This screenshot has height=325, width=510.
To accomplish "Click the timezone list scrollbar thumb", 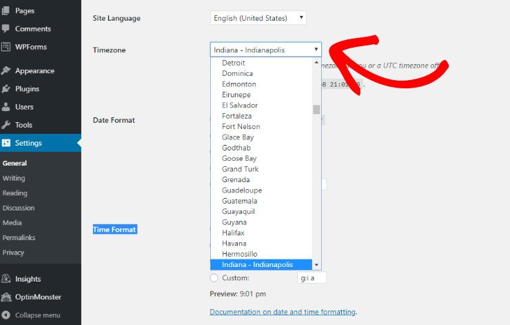I will click(316, 109).
